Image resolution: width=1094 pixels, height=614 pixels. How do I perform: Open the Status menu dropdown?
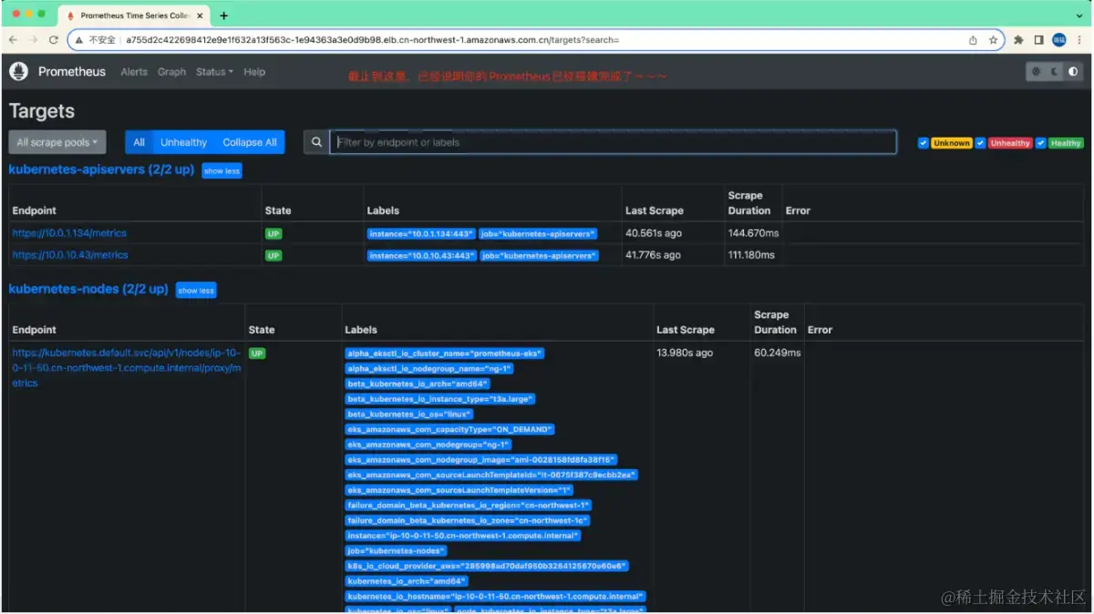214,72
